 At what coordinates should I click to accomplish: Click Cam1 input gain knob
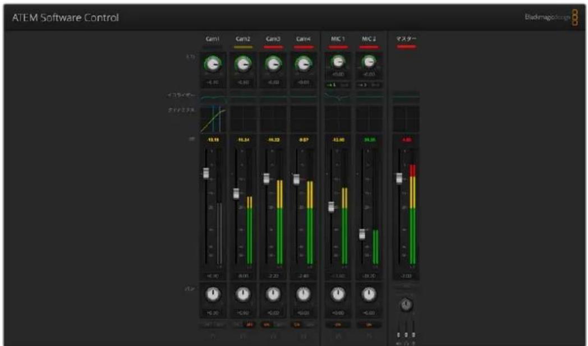(x=213, y=64)
